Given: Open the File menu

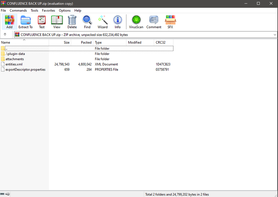Looking at the screenshot, I should point(3,11).
